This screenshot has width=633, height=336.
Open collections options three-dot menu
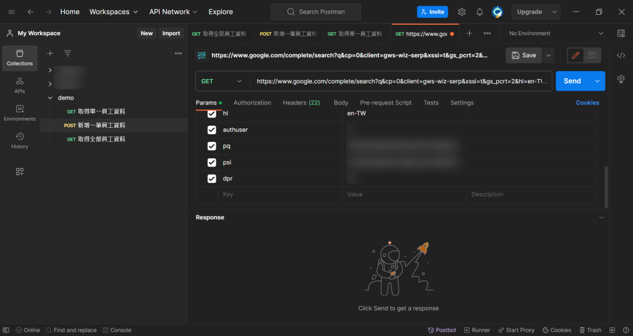point(178,53)
